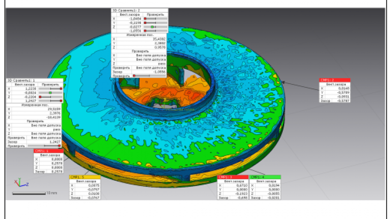The image size is (390, 219).
Task: Click green Z tolerance indicator in 3D Сравнить1: 2
Action: (x=152, y=27)
